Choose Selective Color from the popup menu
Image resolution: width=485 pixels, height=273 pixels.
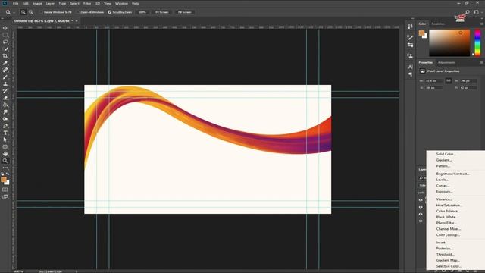tap(449, 266)
